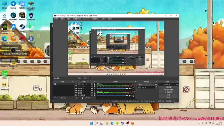Click the 属性 properties button above sources
This screenshot has width=224, height=126.
[80, 78]
